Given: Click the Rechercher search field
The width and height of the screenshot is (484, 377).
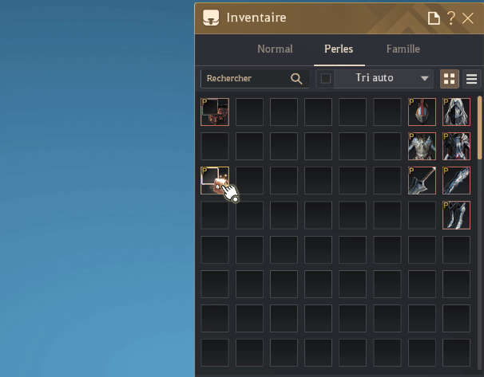Looking at the screenshot, I should click(255, 79).
